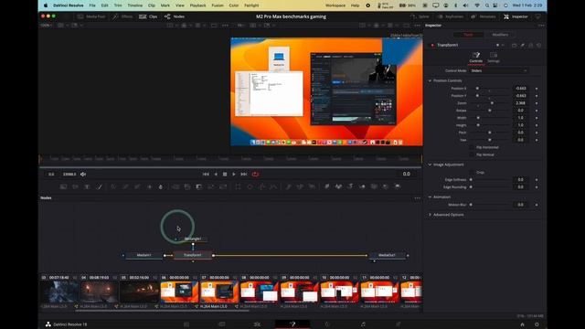Screen dimensions: 585x329
Task: Toggle keyframe diamond for Motion Blur
Action: [537, 205]
